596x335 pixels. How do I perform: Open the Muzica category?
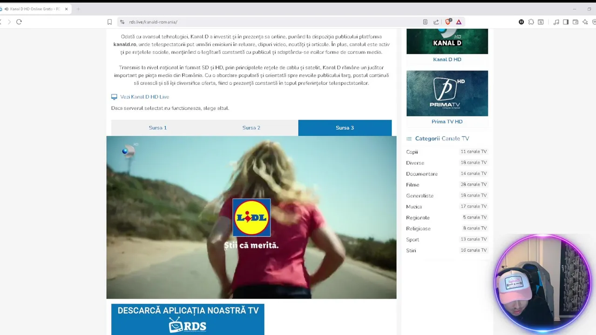pos(414,207)
